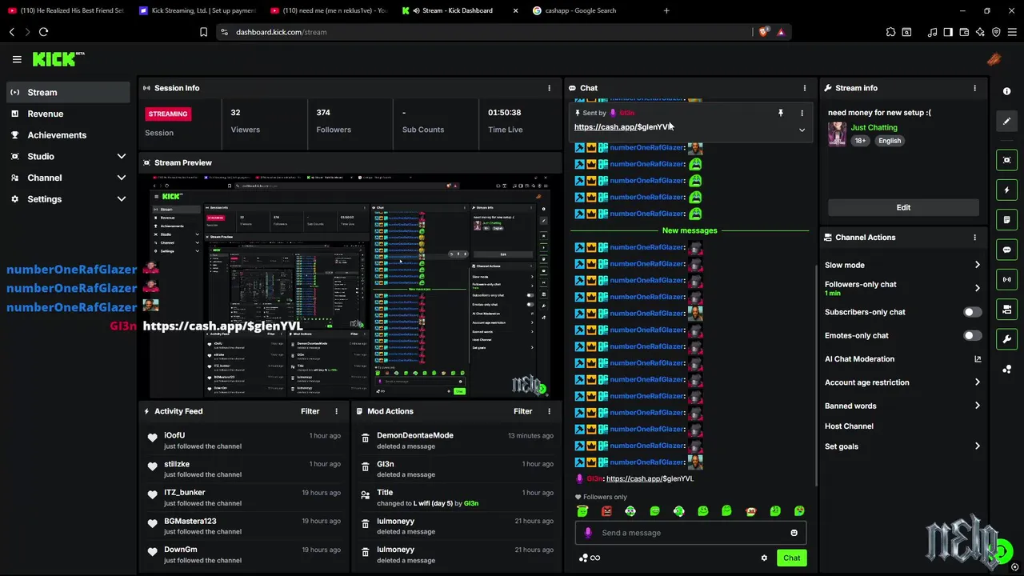Open Followers-only chat options
Screen dimensions: 1024x576
(902, 288)
